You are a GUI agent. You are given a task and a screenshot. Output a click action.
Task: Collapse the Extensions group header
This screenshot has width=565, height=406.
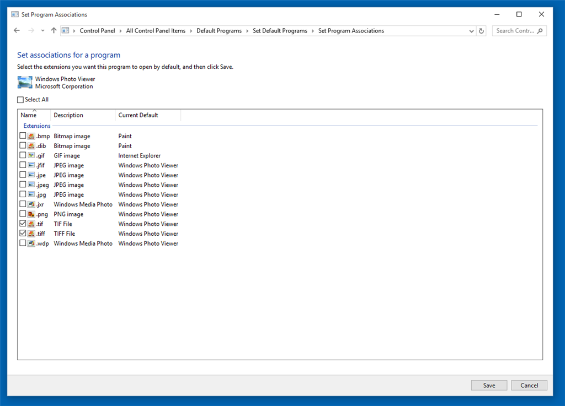coord(37,126)
